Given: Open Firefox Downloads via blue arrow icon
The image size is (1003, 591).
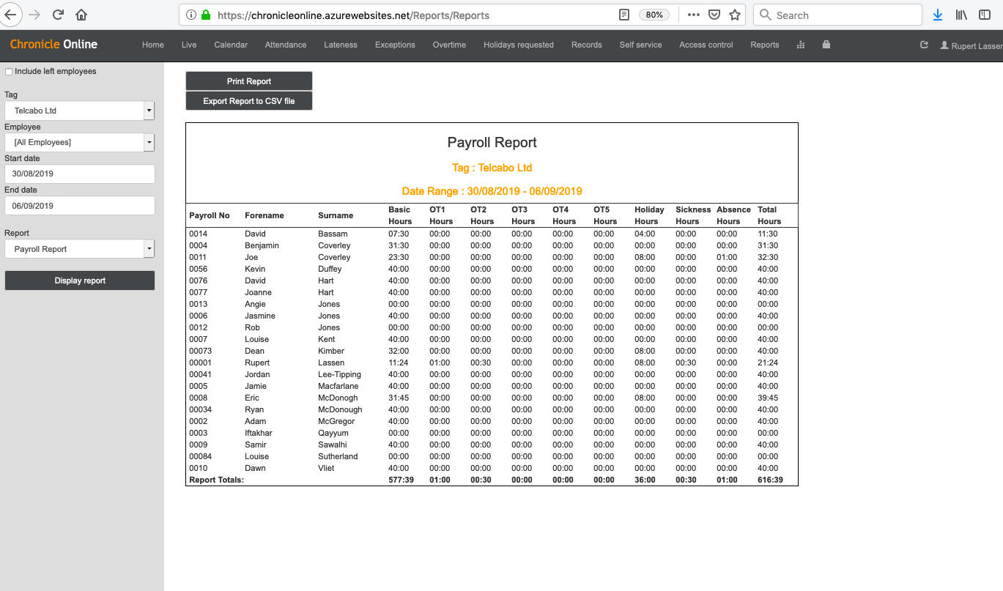Looking at the screenshot, I should [x=937, y=15].
